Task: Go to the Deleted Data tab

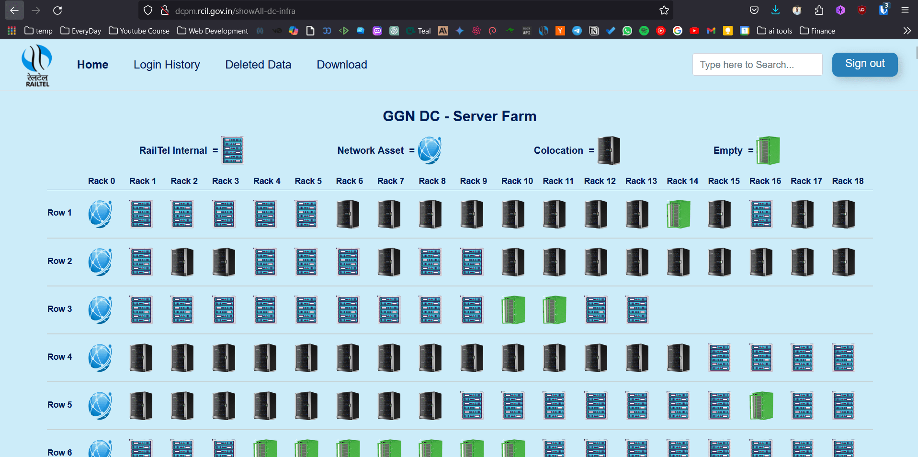Action: (x=258, y=65)
